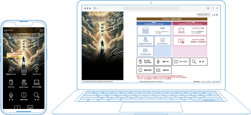Screen dimensions: 251x115
Task: Open the 日程表 timetable tile on laptop
Action: [x=154, y=31]
